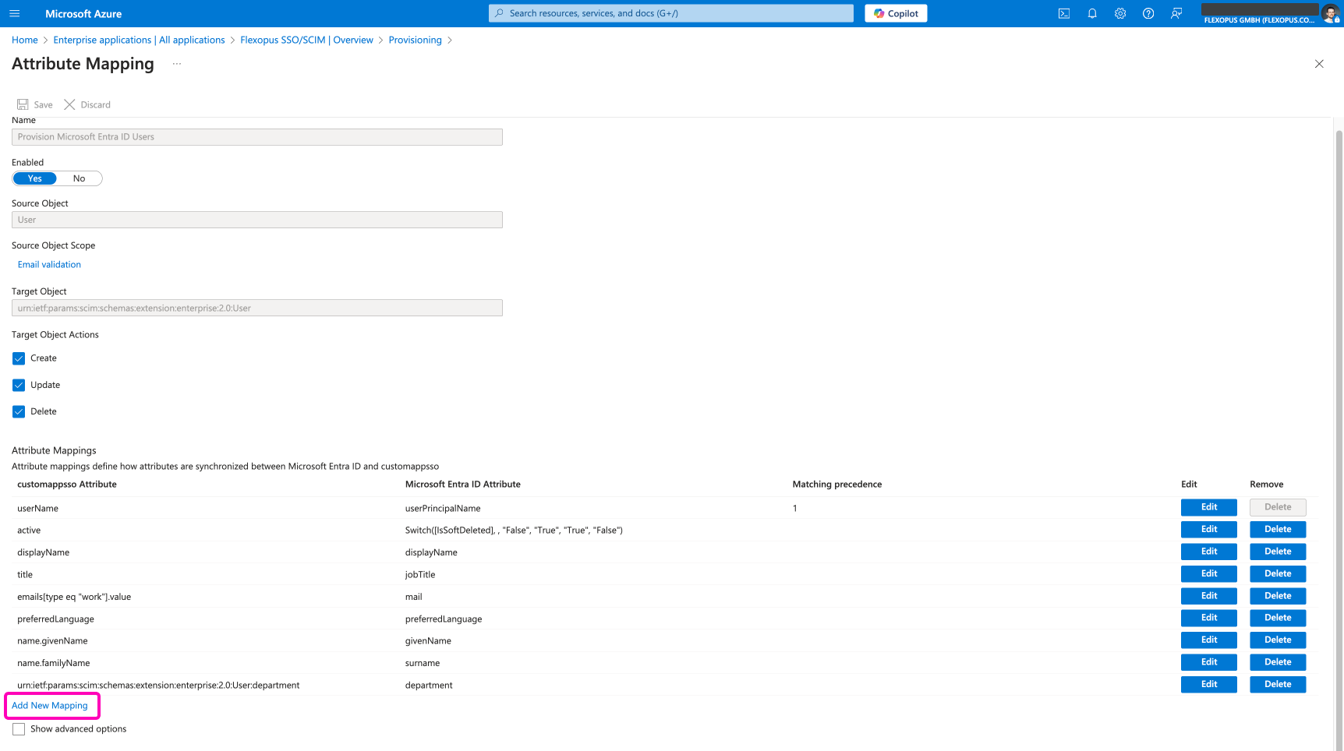The width and height of the screenshot is (1344, 751).
Task: Click Add New Mapping link
Action: pyautogui.click(x=50, y=706)
